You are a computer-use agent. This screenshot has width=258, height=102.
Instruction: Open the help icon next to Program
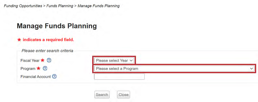(x=45, y=68)
